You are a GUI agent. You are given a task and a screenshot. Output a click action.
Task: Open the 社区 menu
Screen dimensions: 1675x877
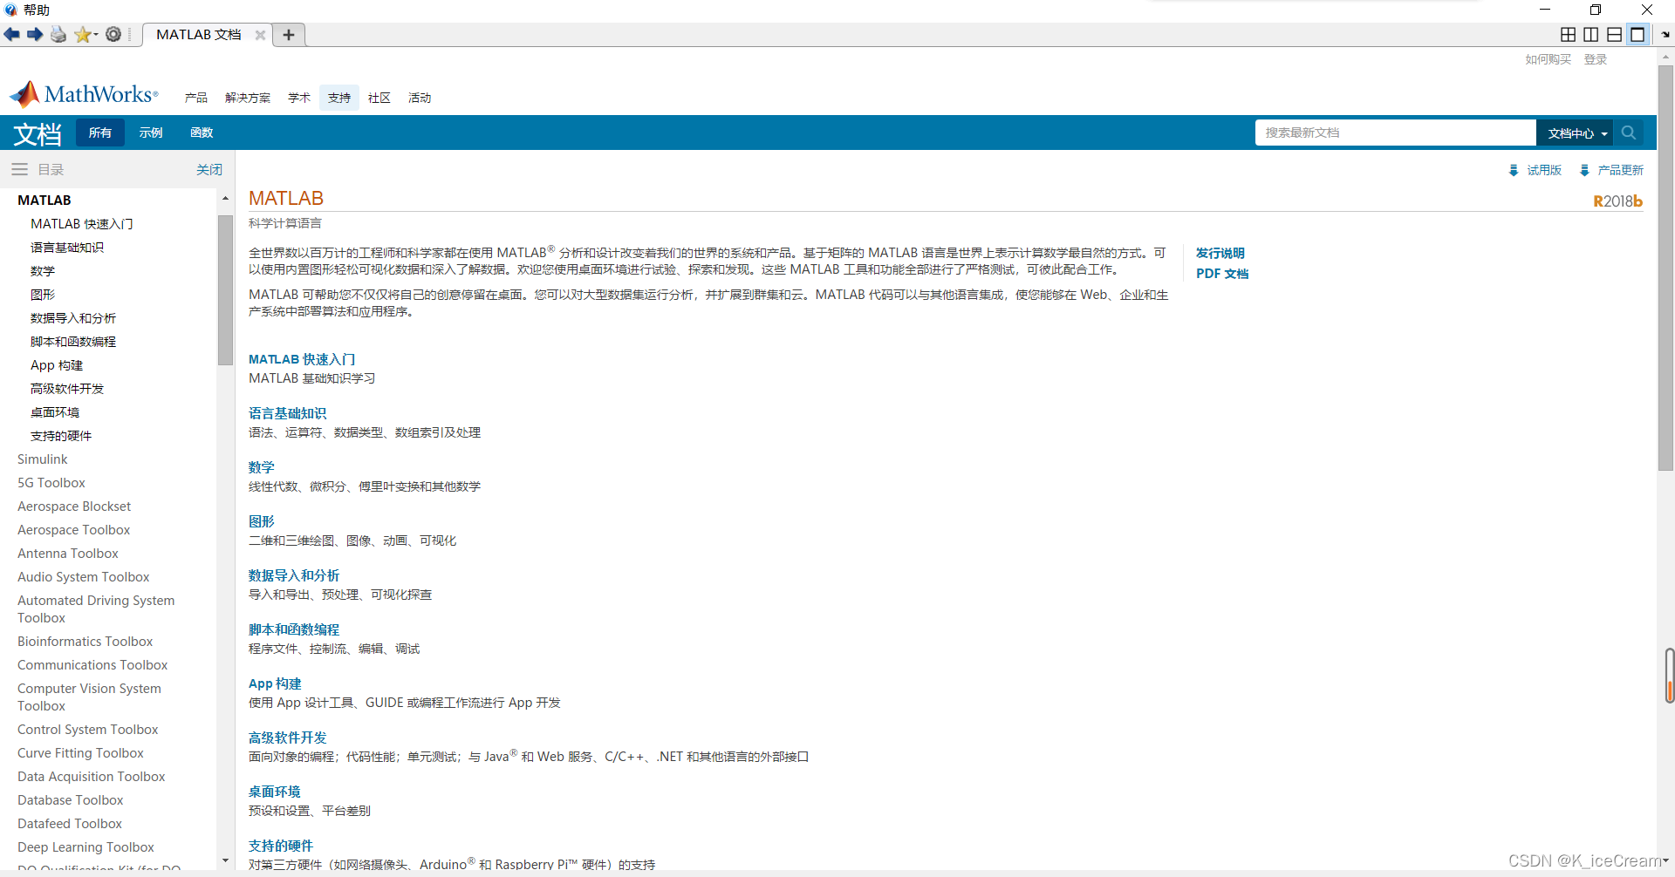(379, 98)
